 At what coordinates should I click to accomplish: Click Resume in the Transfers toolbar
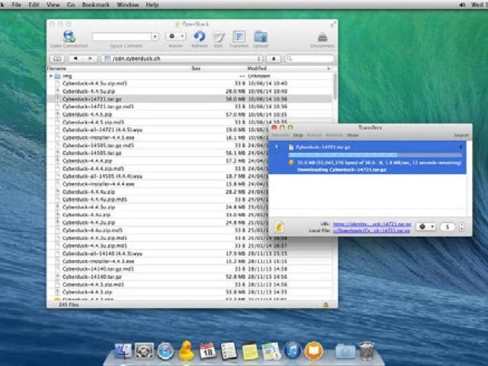coord(280,136)
